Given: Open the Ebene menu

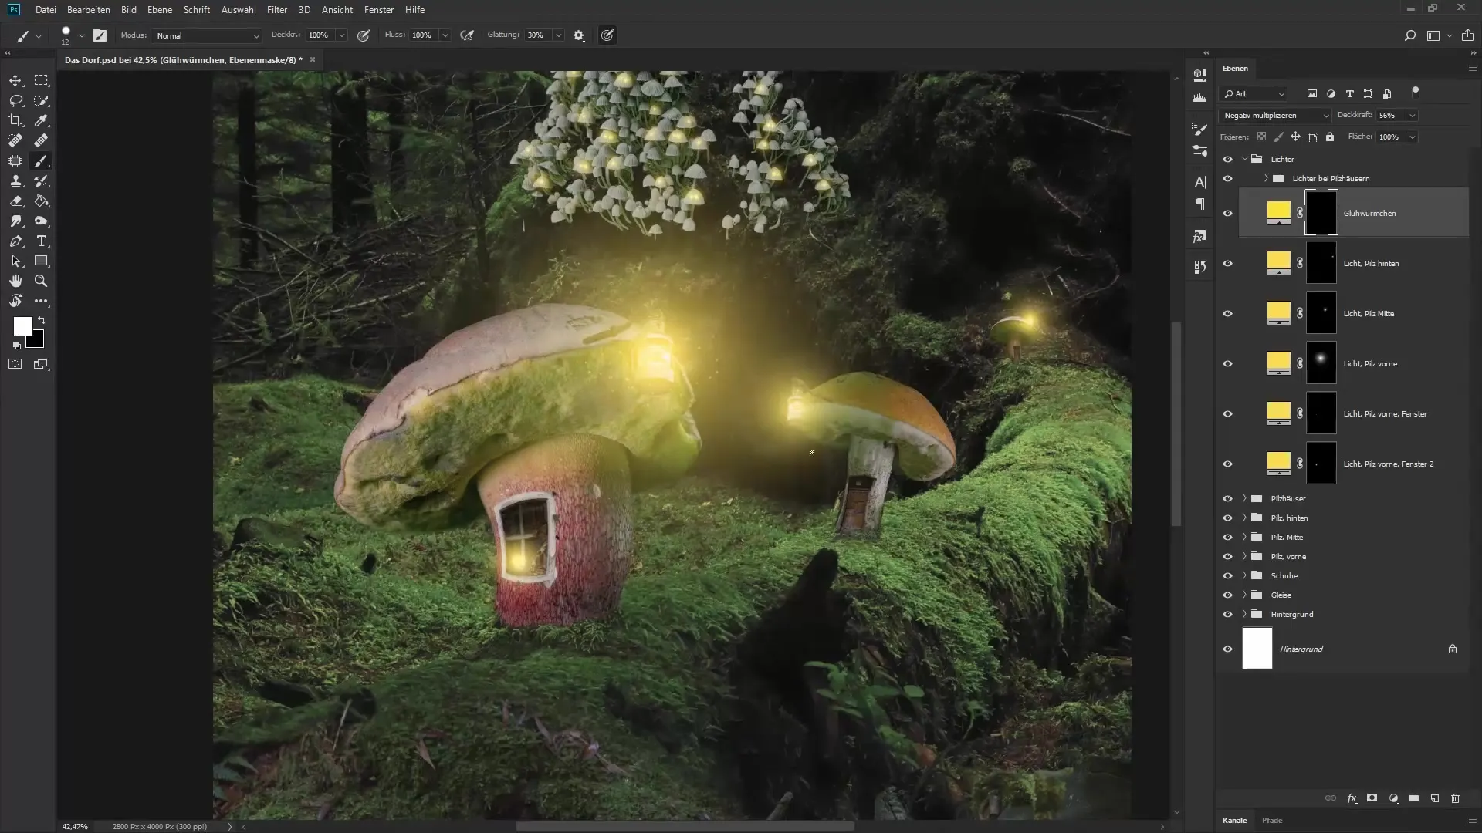Looking at the screenshot, I should [x=160, y=10].
